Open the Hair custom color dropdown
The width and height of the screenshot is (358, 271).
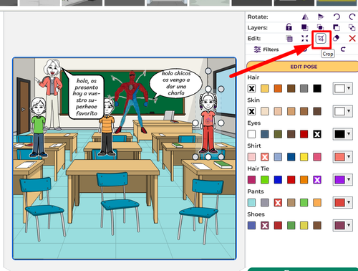click(x=343, y=88)
